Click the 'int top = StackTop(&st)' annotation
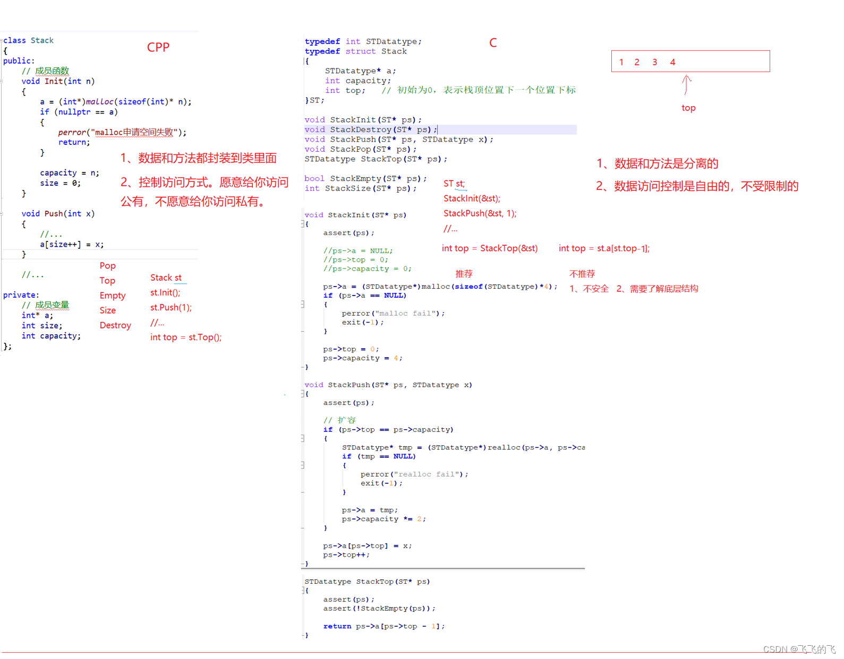The width and height of the screenshot is (844, 659). click(x=490, y=248)
